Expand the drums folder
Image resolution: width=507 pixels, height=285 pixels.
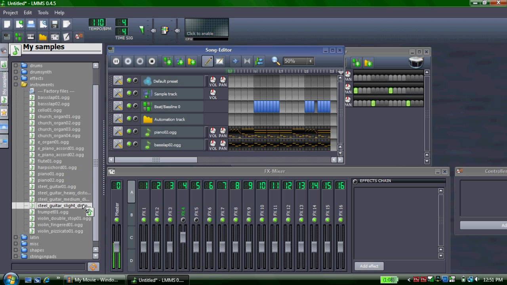pyautogui.click(x=16, y=66)
